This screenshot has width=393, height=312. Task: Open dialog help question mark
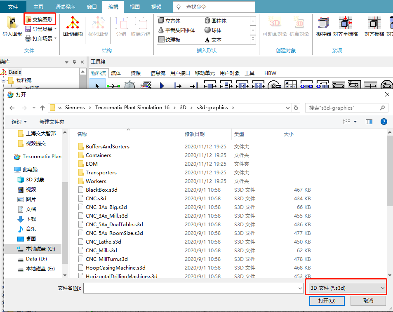[384, 122]
